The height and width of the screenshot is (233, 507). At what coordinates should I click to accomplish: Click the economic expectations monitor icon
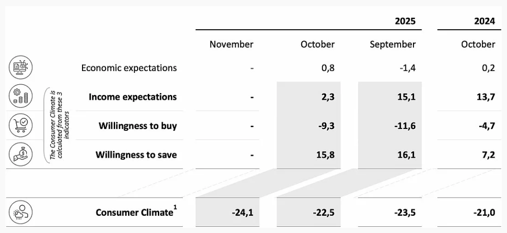coord(21,68)
